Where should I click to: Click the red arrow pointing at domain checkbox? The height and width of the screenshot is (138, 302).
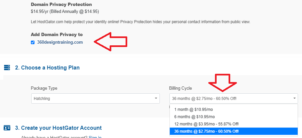coord(111,42)
